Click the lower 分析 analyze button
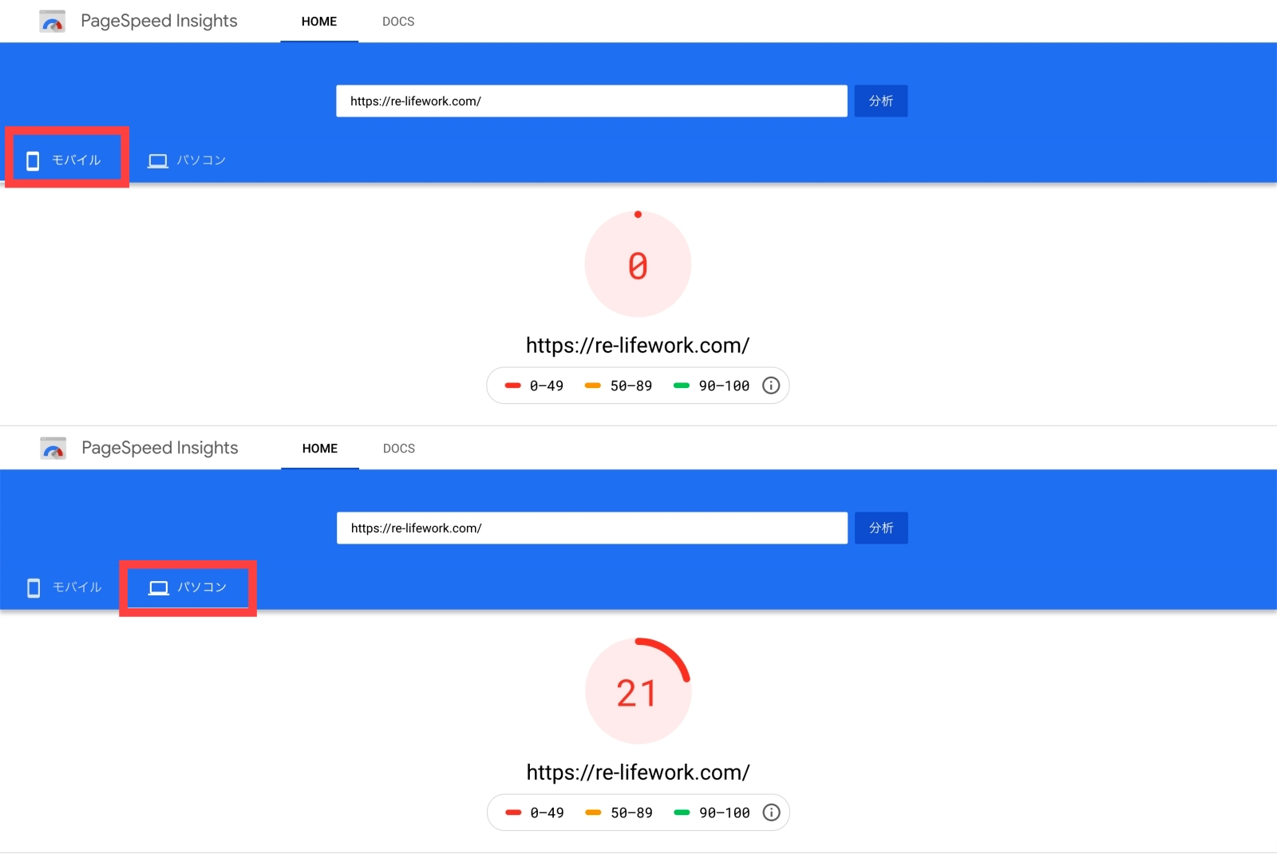 point(881,528)
